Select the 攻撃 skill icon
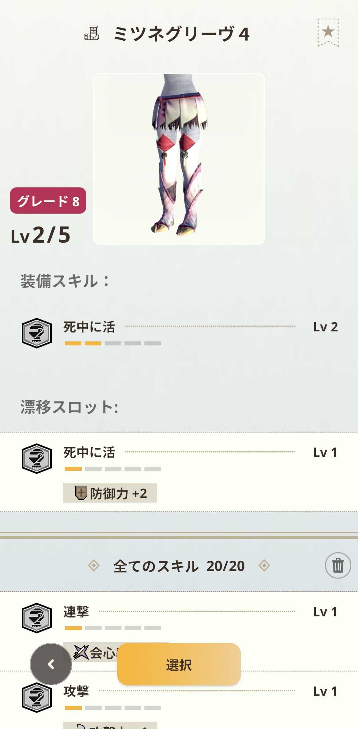Viewport: 358px width, 729px height. pos(37,697)
